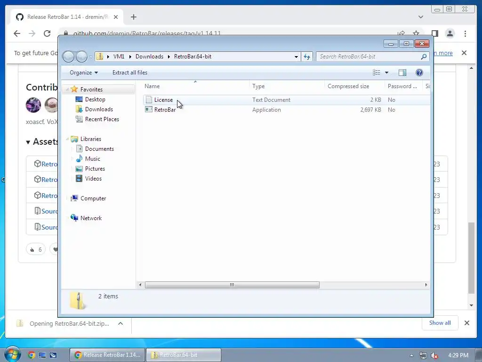Image resolution: width=482 pixels, height=362 pixels.
Task: Open the Organize dropdown menu
Action: (84, 73)
